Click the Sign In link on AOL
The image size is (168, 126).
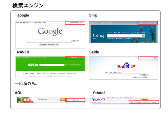74,99
